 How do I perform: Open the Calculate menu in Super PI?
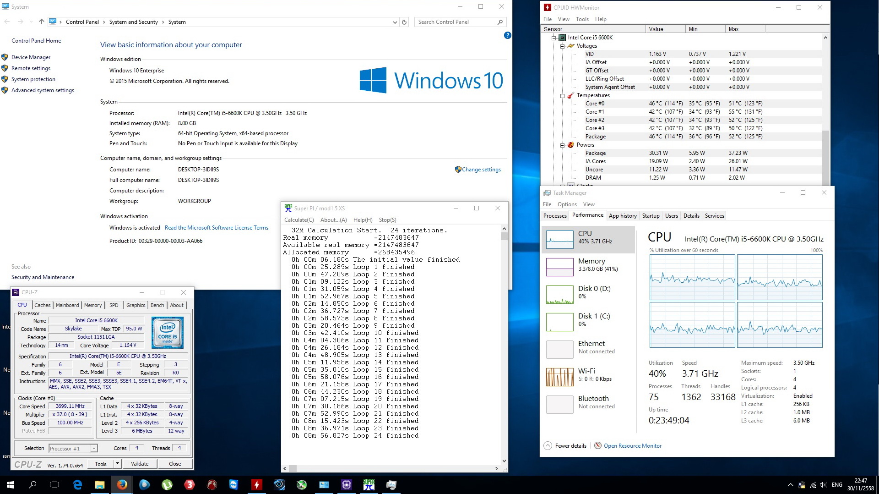coord(299,220)
